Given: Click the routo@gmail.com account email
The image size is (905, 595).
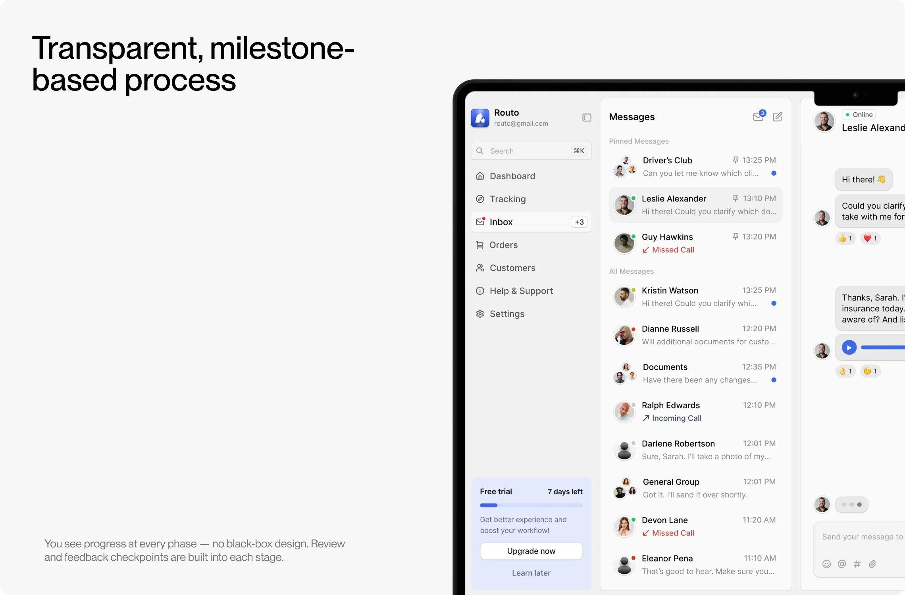Looking at the screenshot, I should point(521,123).
